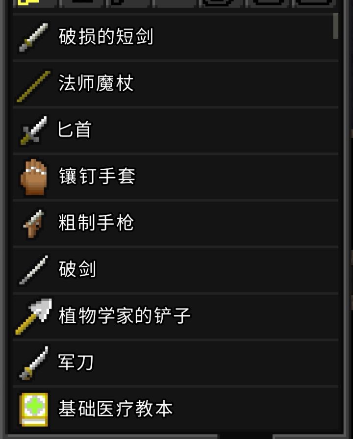Open the 破剑 list entry
353x439 pixels.
click(x=176, y=270)
